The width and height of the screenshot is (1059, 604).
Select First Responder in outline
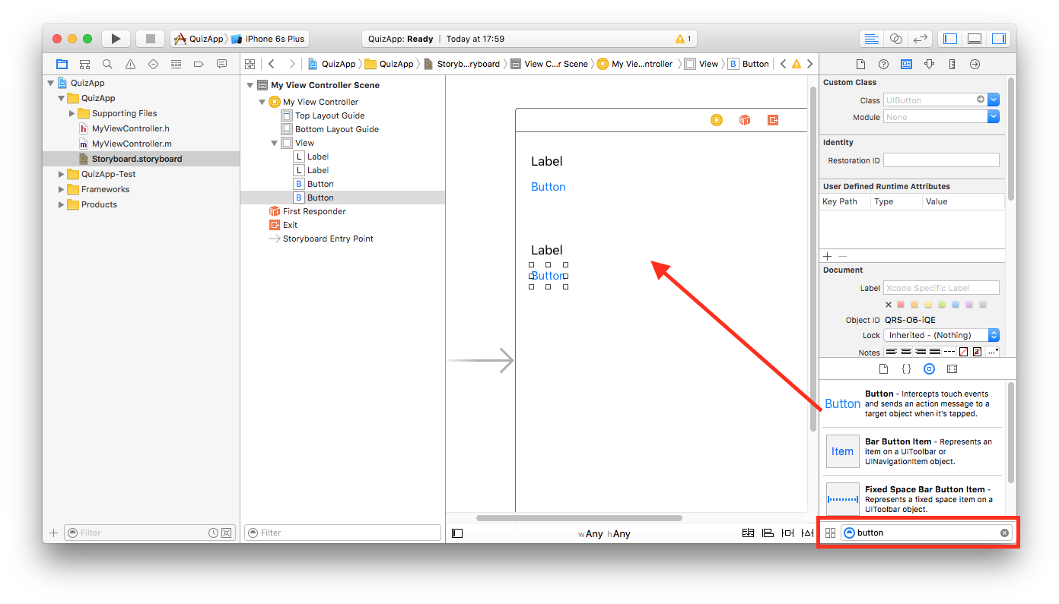[314, 211]
